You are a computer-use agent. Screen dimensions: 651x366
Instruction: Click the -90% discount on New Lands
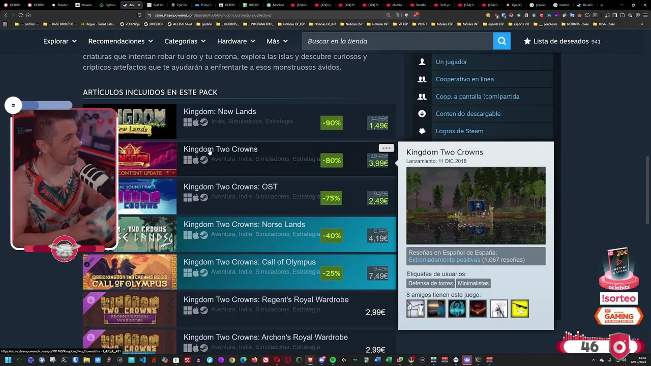pos(331,123)
